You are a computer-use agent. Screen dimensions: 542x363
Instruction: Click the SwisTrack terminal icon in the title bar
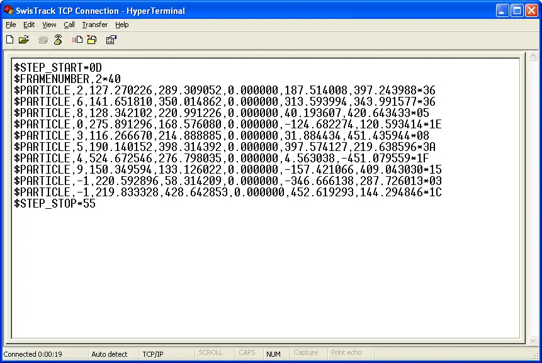click(8, 10)
